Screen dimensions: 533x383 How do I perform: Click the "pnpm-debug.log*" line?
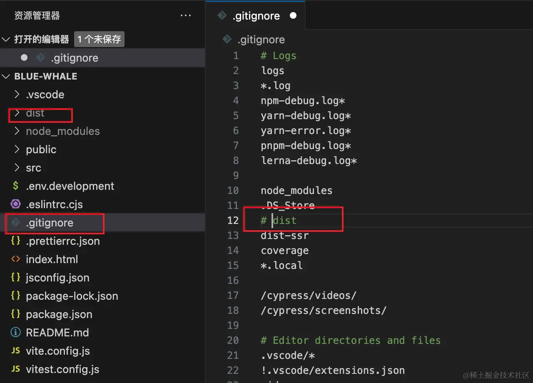(306, 146)
